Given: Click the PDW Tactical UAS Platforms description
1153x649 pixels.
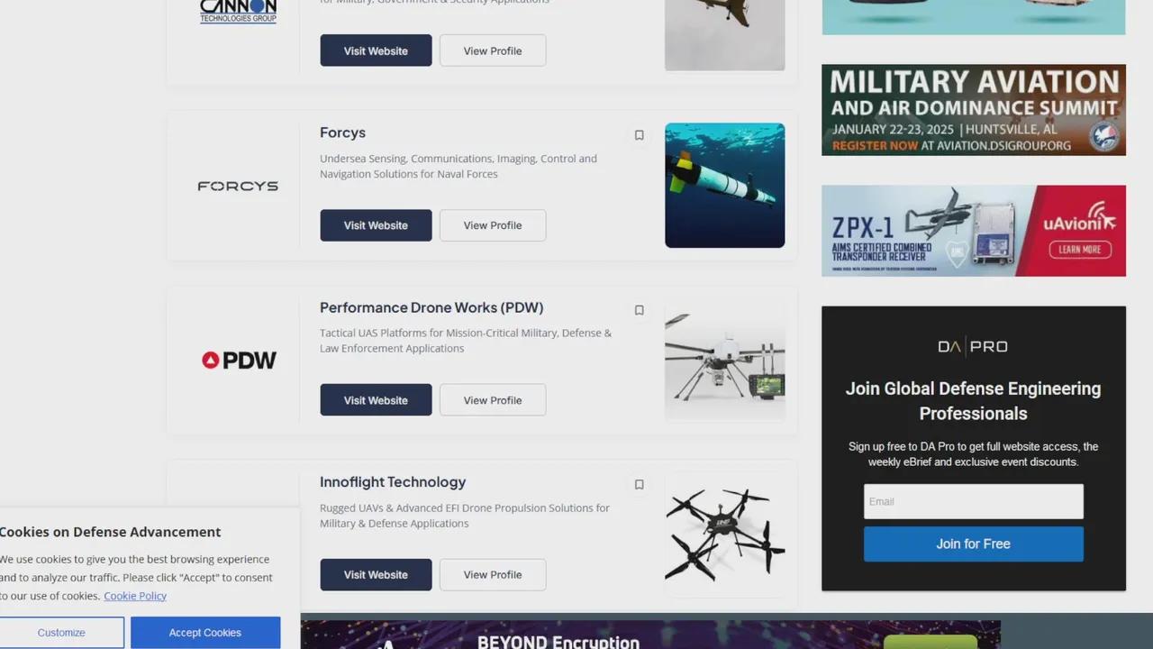Looking at the screenshot, I should 466,341.
